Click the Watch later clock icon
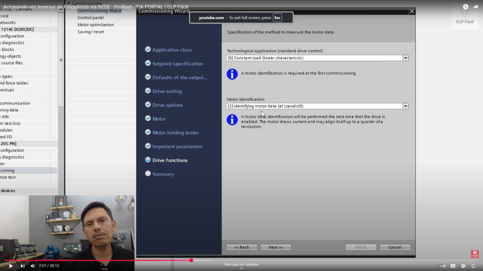This screenshot has width=483, height=271. point(466,7)
